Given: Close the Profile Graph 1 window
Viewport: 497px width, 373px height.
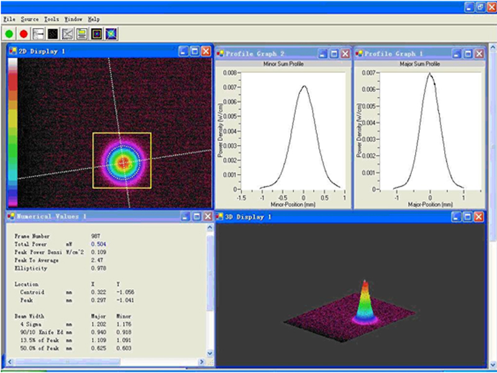Looking at the screenshot, I should click(479, 53).
